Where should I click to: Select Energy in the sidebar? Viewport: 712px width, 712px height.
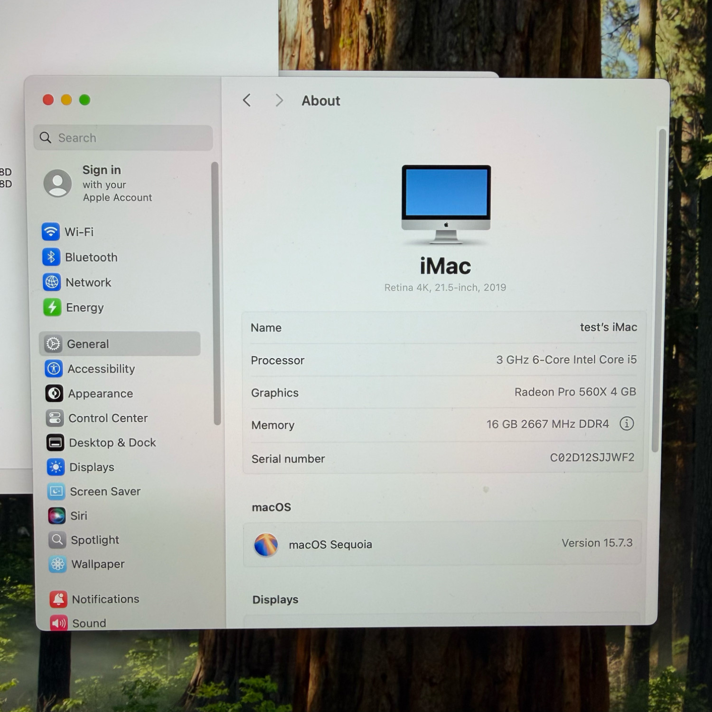121,307
